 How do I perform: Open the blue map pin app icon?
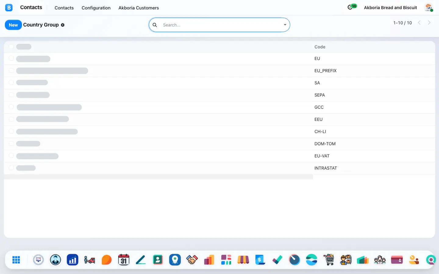pos(175,260)
